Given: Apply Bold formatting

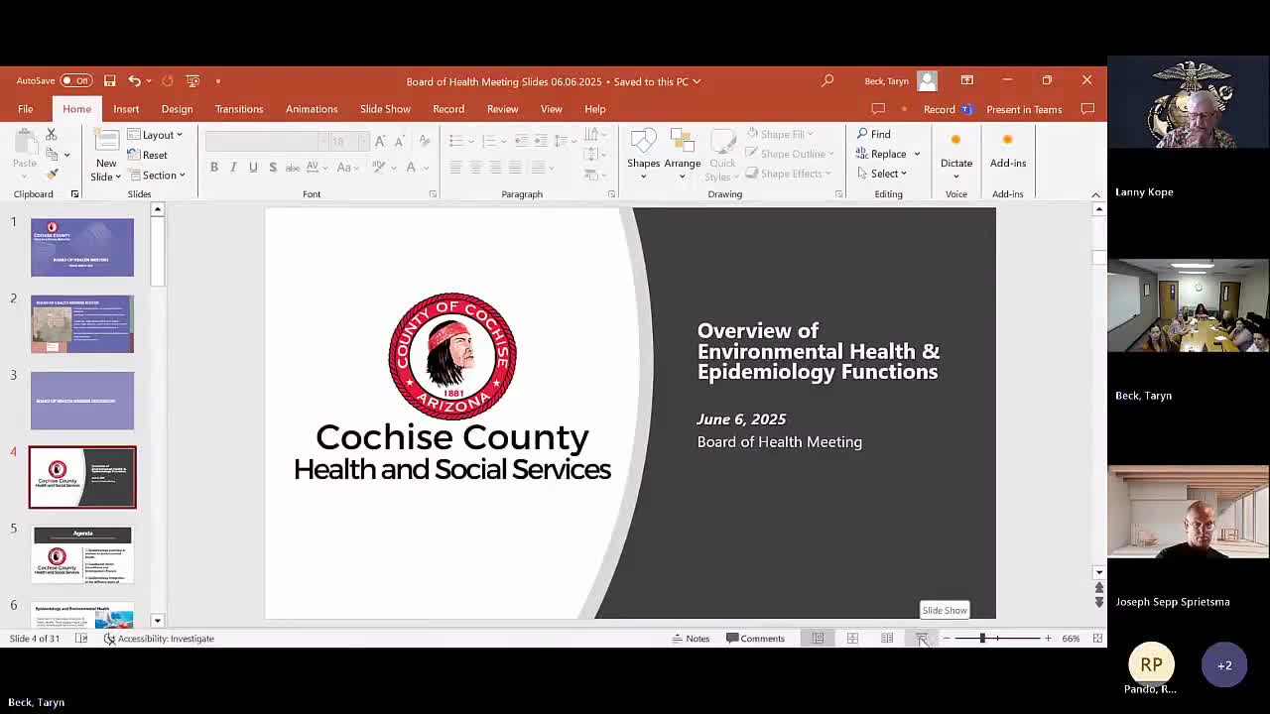Looking at the screenshot, I should pos(214,167).
